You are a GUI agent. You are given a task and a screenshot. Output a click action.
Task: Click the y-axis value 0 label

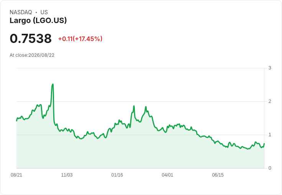270,168
